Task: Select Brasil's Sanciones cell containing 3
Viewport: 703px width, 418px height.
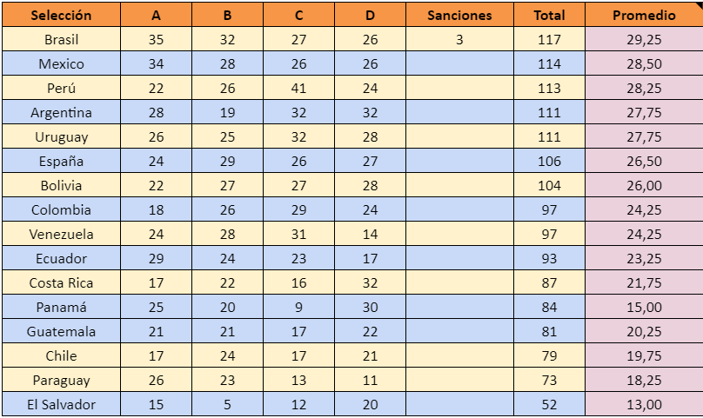Action: pos(459,39)
